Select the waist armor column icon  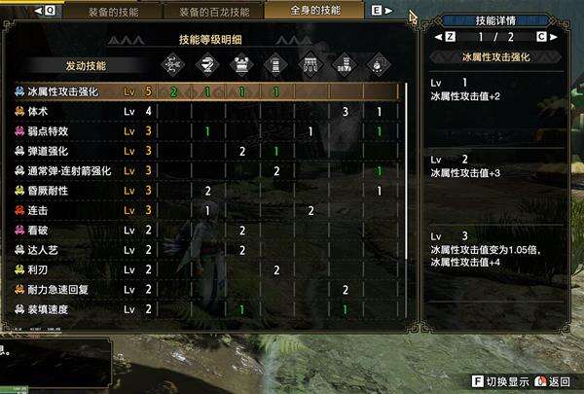point(310,65)
